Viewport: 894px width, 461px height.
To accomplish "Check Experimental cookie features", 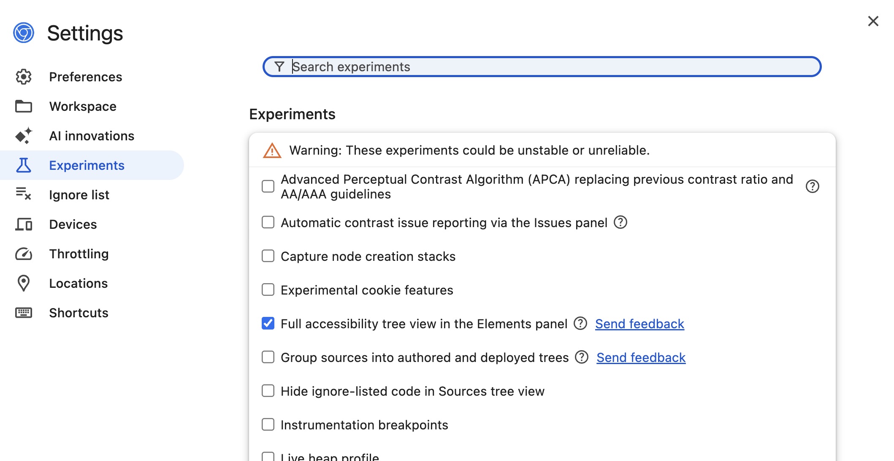I will [268, 289].
